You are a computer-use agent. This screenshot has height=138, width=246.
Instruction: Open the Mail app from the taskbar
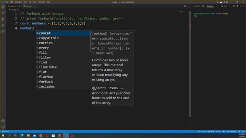click(x=35, y=135)
